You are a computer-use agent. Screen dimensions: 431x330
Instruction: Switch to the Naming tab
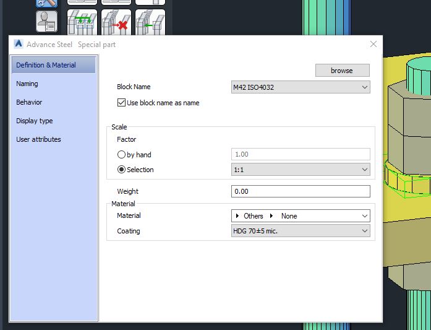click(54, 84)
